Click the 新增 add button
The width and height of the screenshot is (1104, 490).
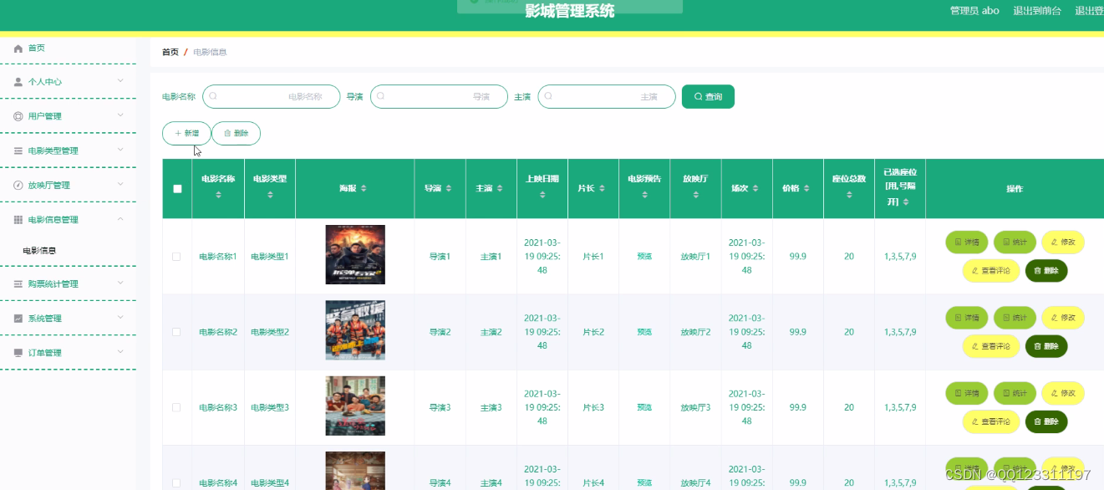(x=186, y=133)
